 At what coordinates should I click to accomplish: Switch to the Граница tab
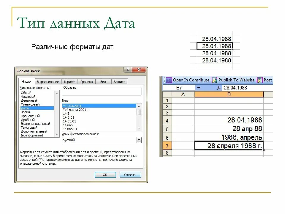[86, 82]
